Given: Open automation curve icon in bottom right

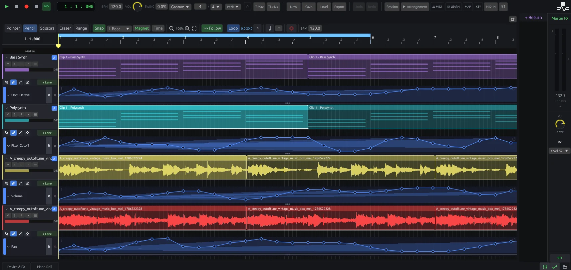Looking at the screenshot, I should 555,267.
